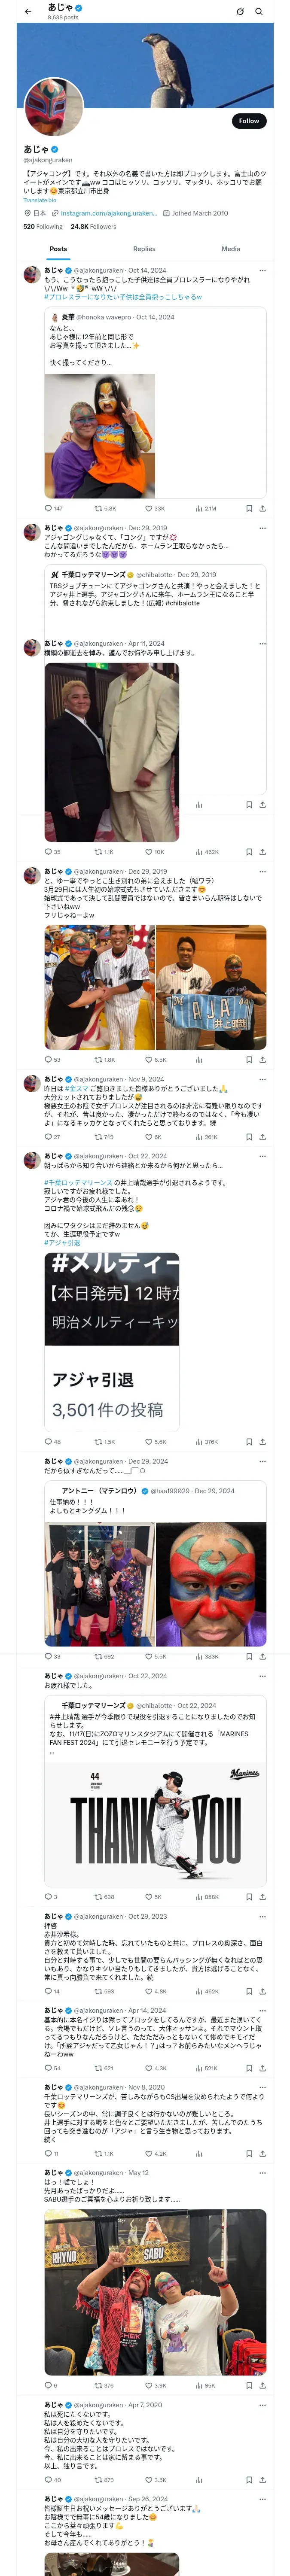Open the three-dot menu on the Nov 9, 2024 post

262,1079
